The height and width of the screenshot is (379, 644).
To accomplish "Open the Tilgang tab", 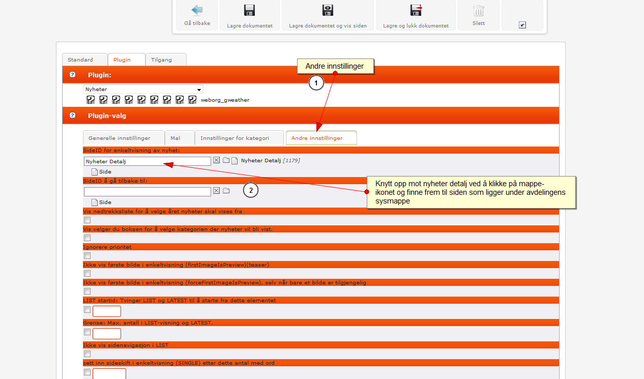I will (x=166, y=60).
